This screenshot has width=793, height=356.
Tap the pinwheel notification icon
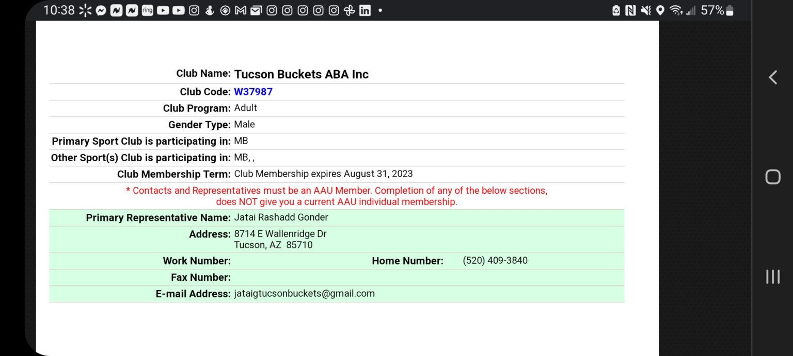point(349,10)
